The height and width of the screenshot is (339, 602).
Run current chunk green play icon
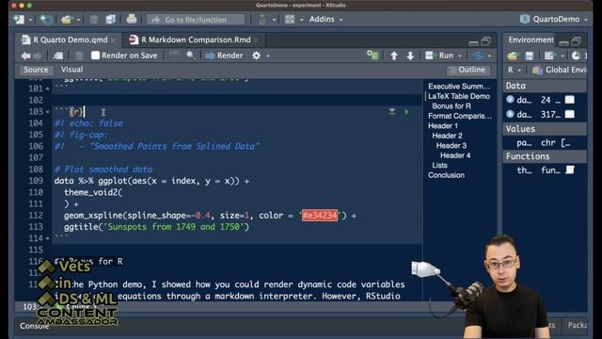click(x=406, y=111)
